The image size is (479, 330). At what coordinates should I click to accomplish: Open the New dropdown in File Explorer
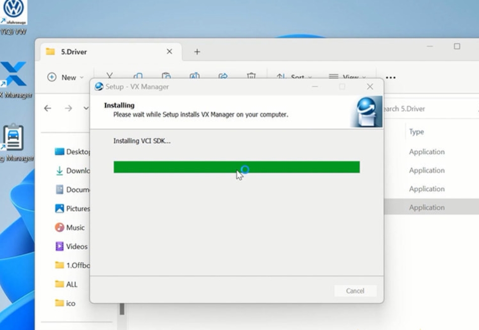[x=65, y=77]
